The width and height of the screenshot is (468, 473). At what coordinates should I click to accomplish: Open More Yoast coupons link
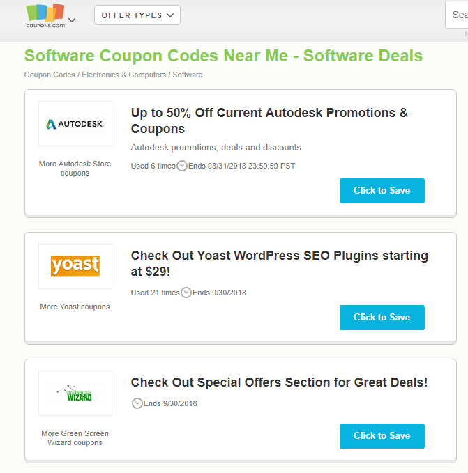(75, 307)
